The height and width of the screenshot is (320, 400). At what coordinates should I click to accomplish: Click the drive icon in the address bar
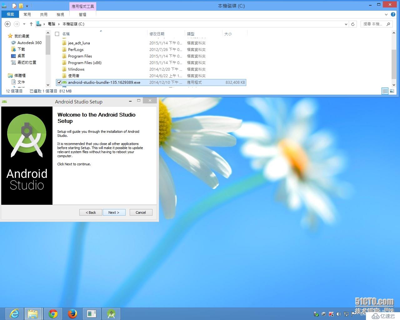(38, 24)
